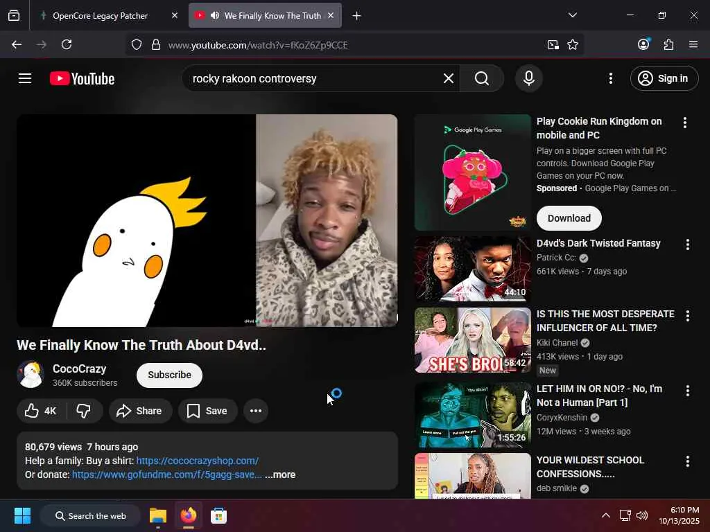710x532 pixels.
Task: Download Google Play Games ad button
Action: [569, 218]
